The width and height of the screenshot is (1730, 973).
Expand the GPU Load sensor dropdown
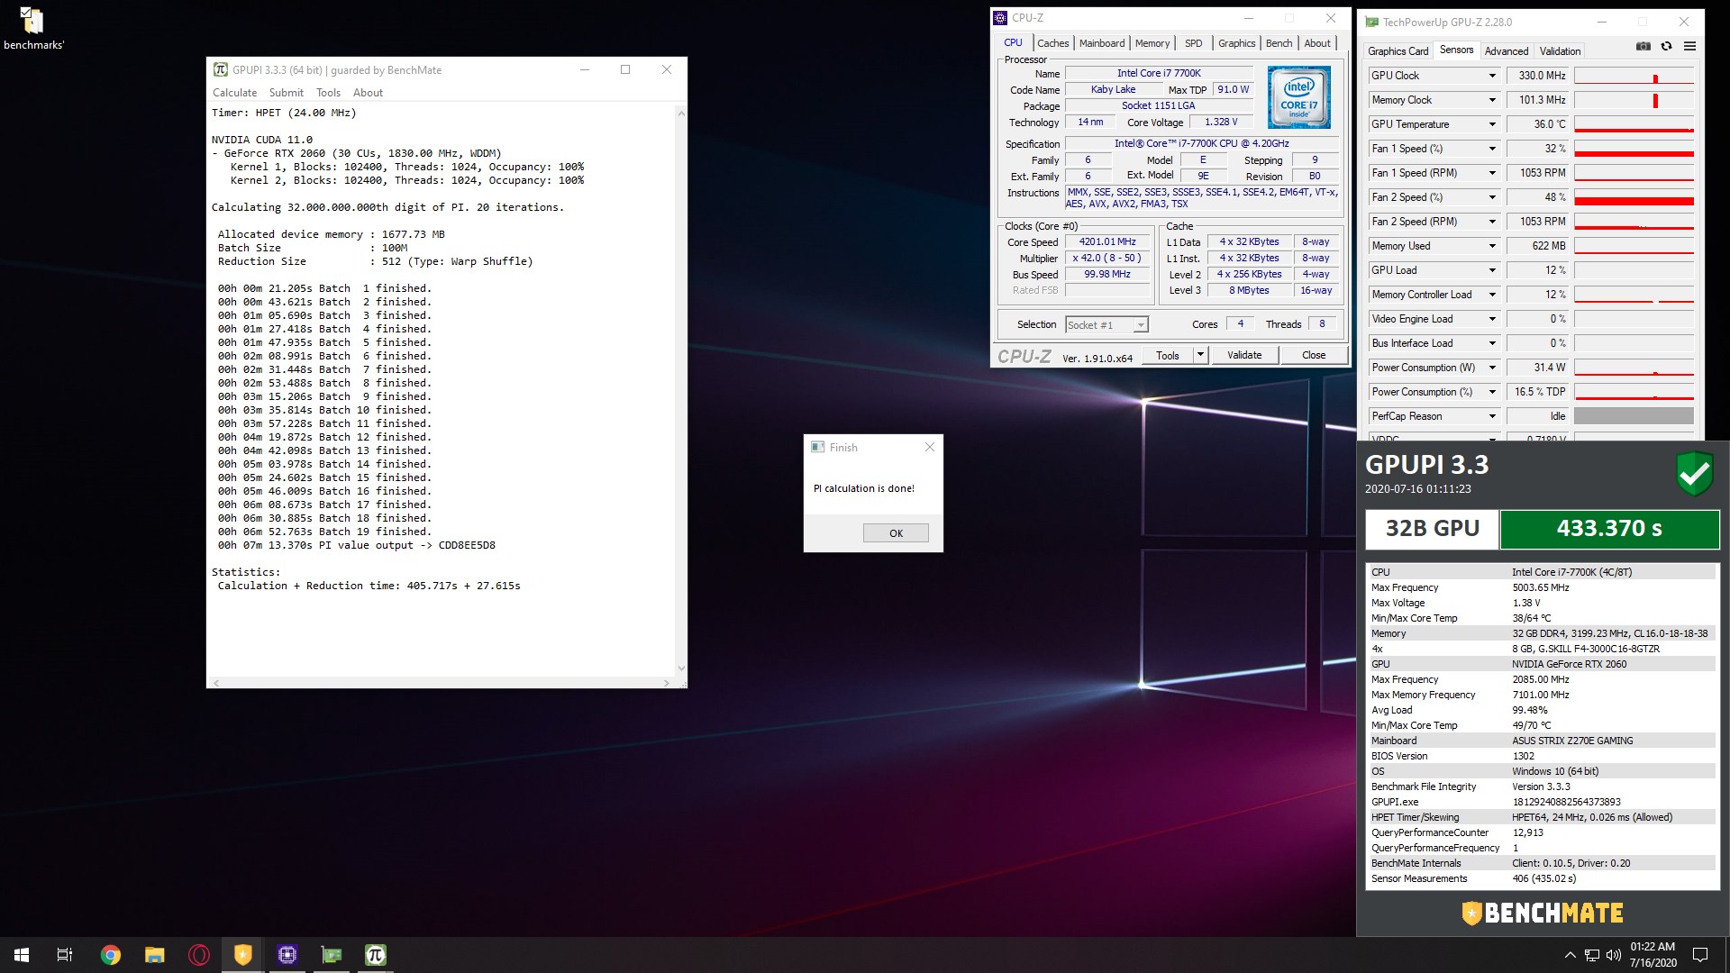coord(1491,270)
